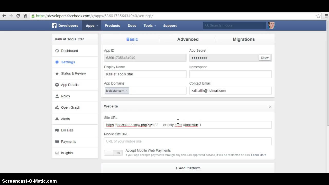Expand the Tools dropdown menu
Screen dimensions: 329x185
point(150,26)
